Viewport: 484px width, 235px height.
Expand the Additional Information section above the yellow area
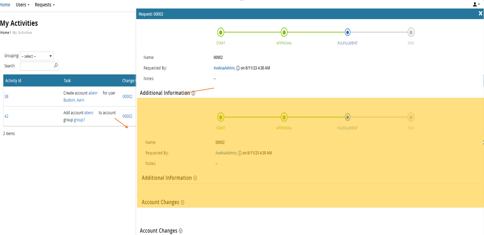[x=193, y=93]
